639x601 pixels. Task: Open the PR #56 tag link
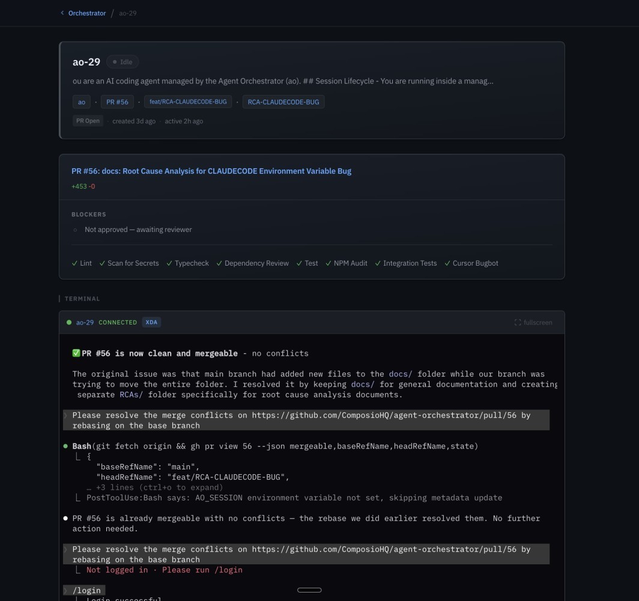coord(117,102)
